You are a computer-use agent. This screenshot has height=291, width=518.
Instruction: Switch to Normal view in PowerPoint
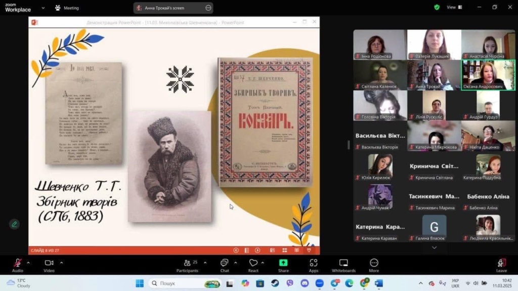[273, 251]
